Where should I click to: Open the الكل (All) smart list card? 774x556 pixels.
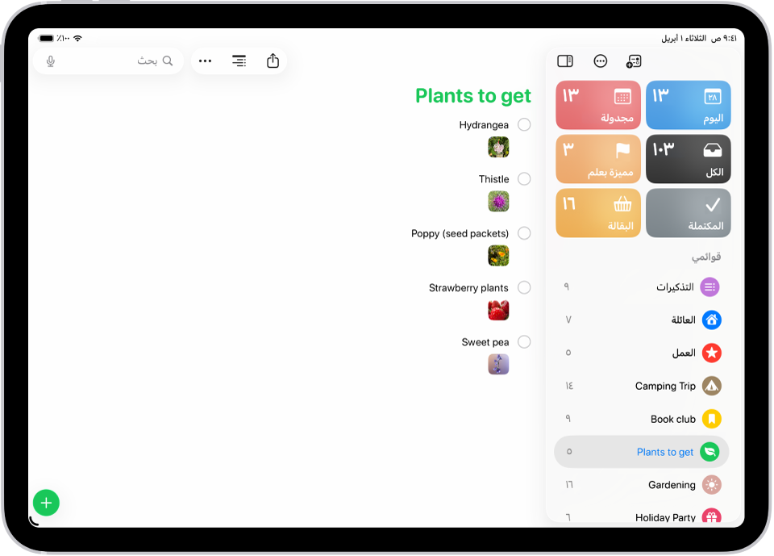click(x=688, y=159)
